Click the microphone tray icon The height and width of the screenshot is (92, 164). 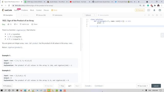coord(146,90)
